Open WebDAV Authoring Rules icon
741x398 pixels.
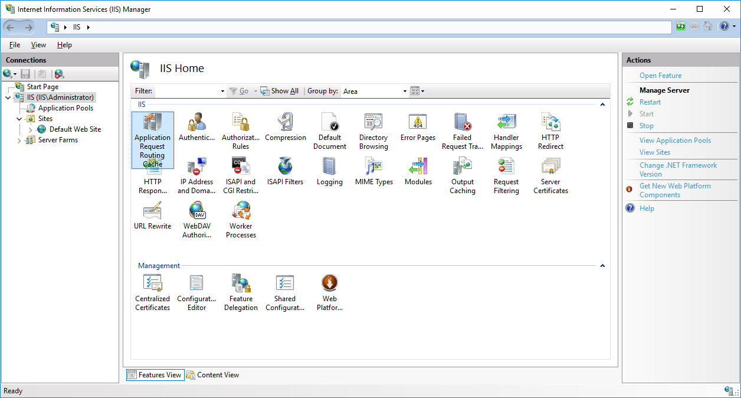[x=197, y=220]
